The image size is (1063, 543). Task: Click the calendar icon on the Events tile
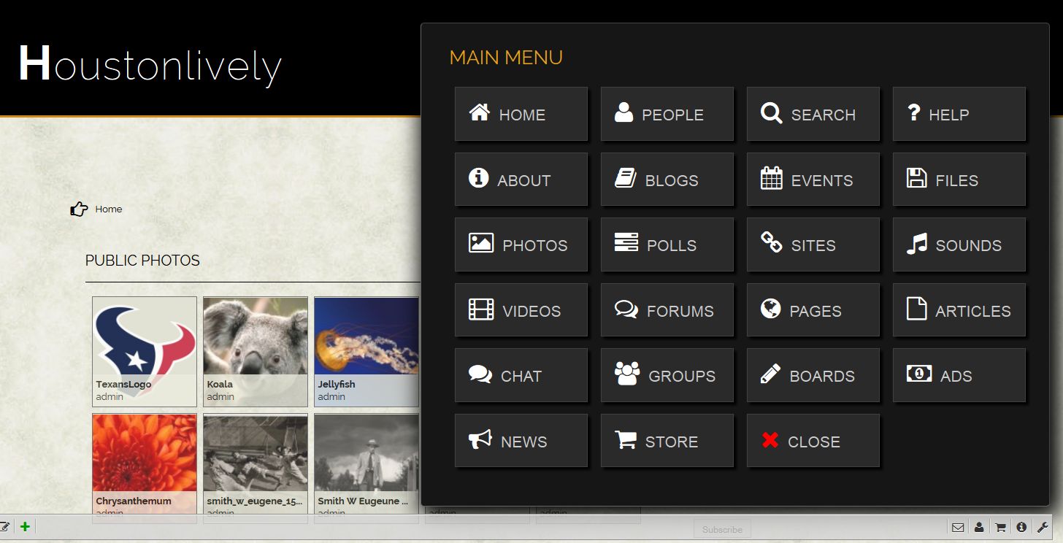click(x=771, y=178)
